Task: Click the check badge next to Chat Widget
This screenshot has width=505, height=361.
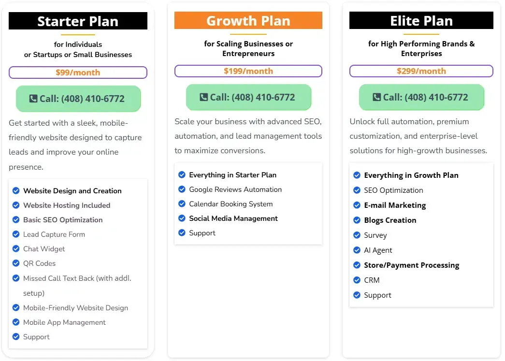Action: click(x=16, y=248)
